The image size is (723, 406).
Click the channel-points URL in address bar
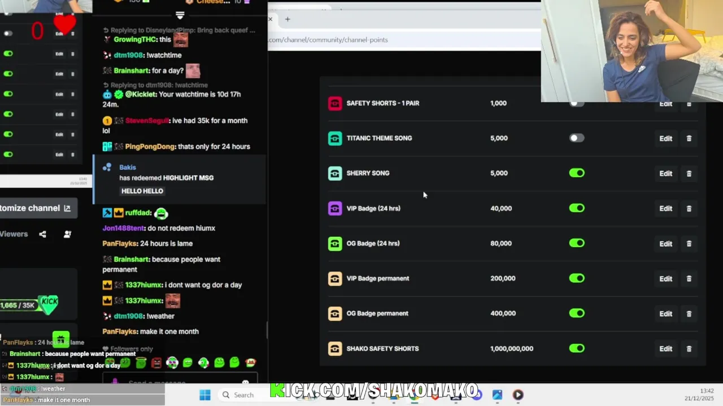(328, 40)
